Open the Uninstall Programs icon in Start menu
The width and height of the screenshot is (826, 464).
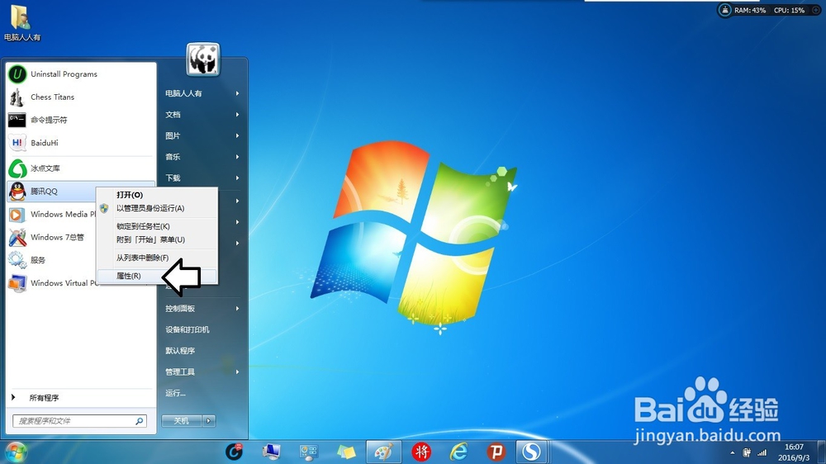click(17, 74)
